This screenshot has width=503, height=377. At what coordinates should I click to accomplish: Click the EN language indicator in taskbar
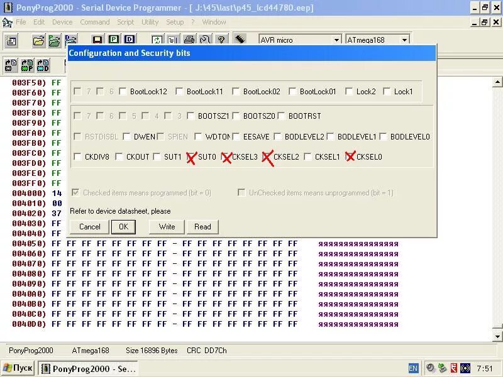point(413,368)
